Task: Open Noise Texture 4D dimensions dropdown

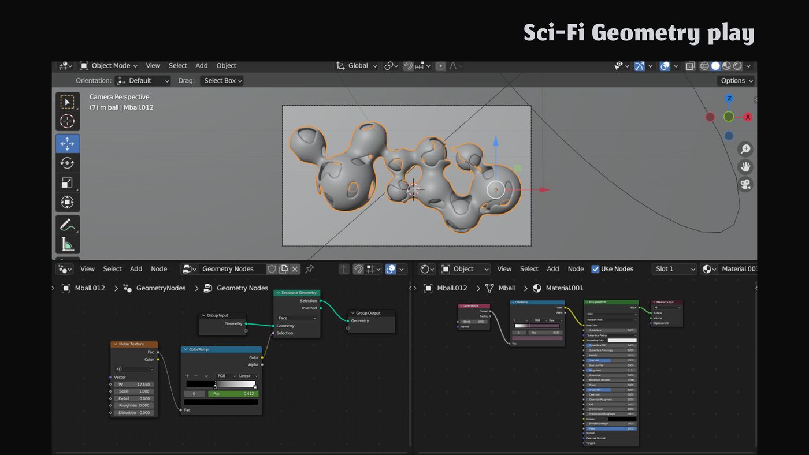Action: [134, 369]
